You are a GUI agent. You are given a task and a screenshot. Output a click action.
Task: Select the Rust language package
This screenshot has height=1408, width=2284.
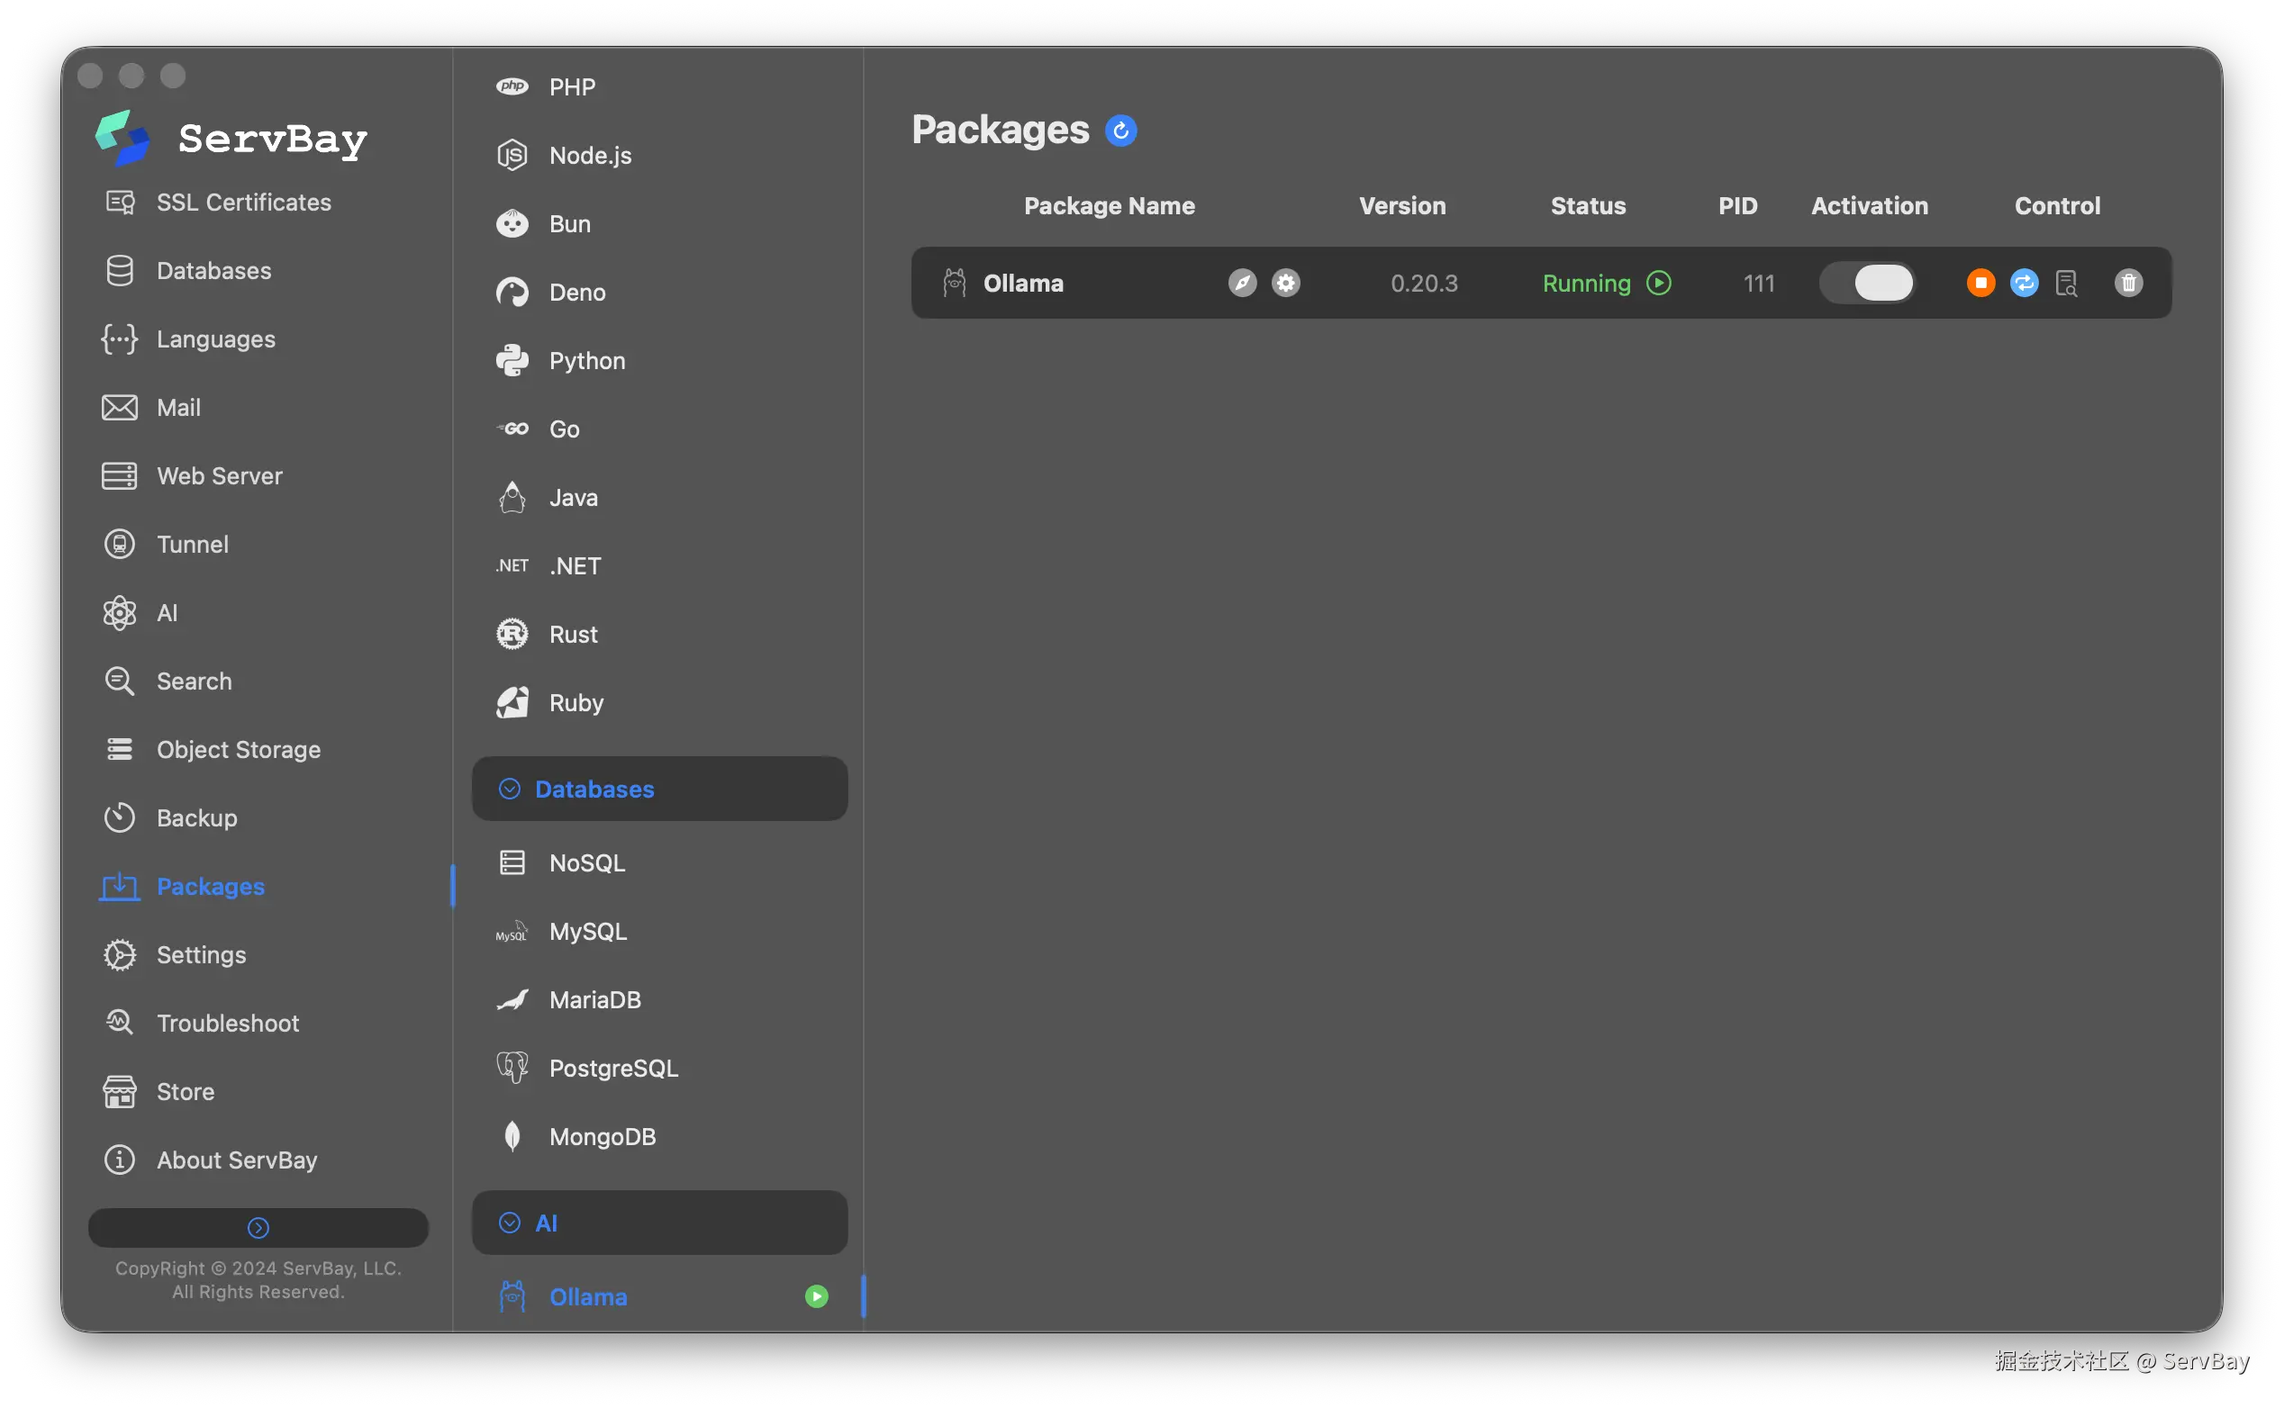[x=573, y=634]
